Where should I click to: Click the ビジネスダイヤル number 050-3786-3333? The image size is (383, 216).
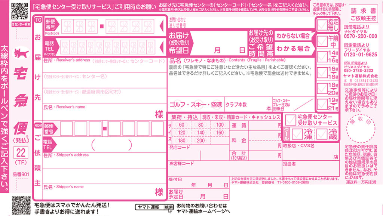(x=359, y=71)
